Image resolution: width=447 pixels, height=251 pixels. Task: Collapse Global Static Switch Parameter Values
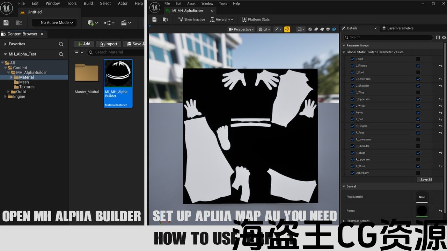pyautogui.click(x=344, y=52)
